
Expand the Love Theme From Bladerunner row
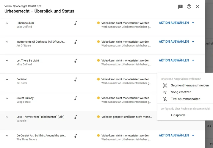7,117
